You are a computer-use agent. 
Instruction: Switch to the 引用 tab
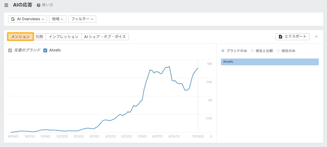(x=39, y=37)
